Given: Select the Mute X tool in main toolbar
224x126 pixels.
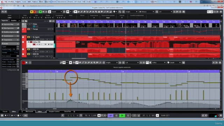Looking at the screenshot, I should point(93,12).
